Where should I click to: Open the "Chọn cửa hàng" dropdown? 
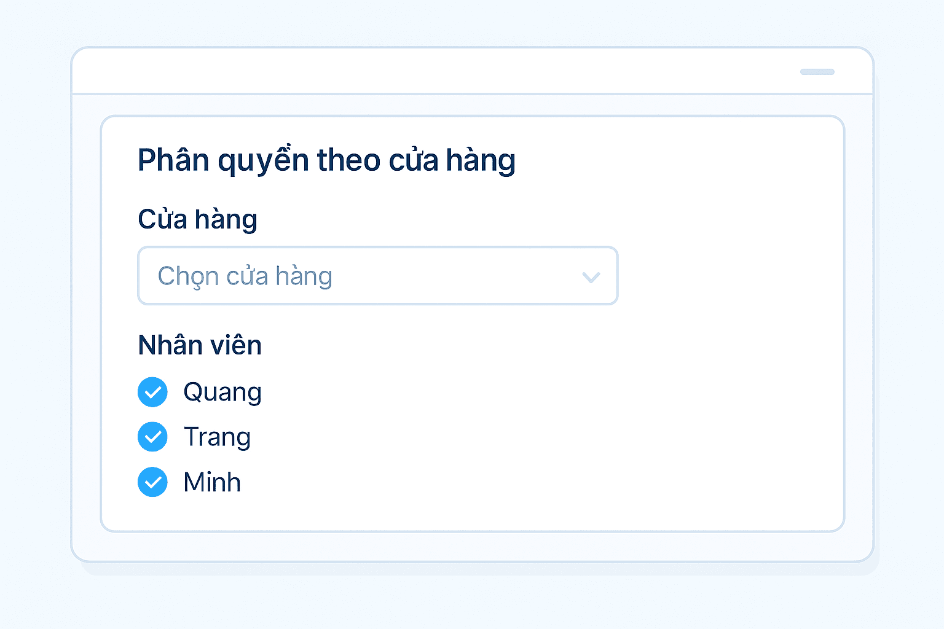(377, 276)
